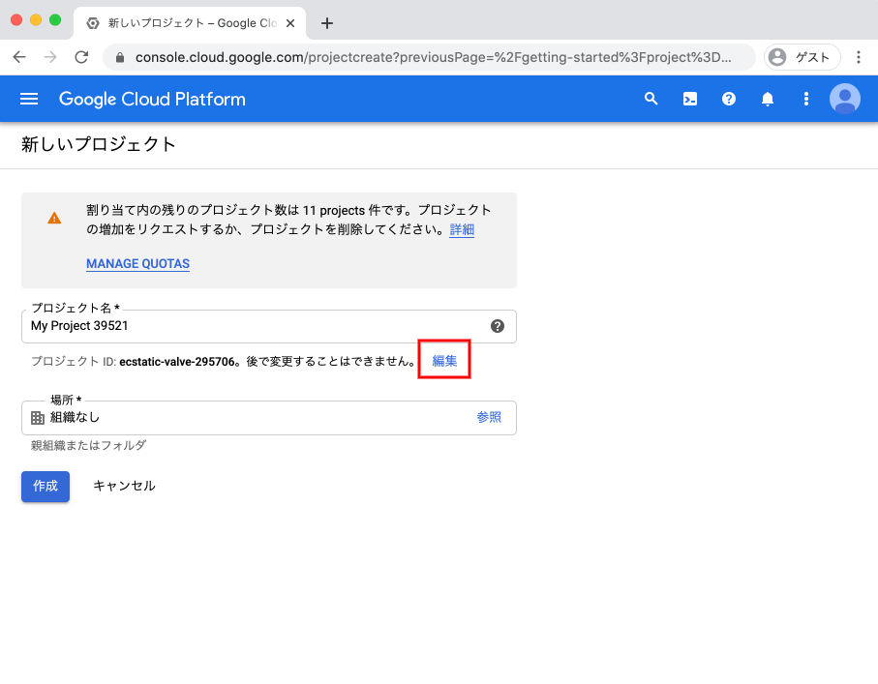
Task: Click the browser forward arrow
Action: (x=50, y=57)
